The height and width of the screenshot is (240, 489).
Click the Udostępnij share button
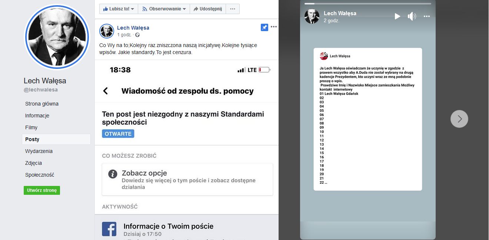tap(208, 9)
